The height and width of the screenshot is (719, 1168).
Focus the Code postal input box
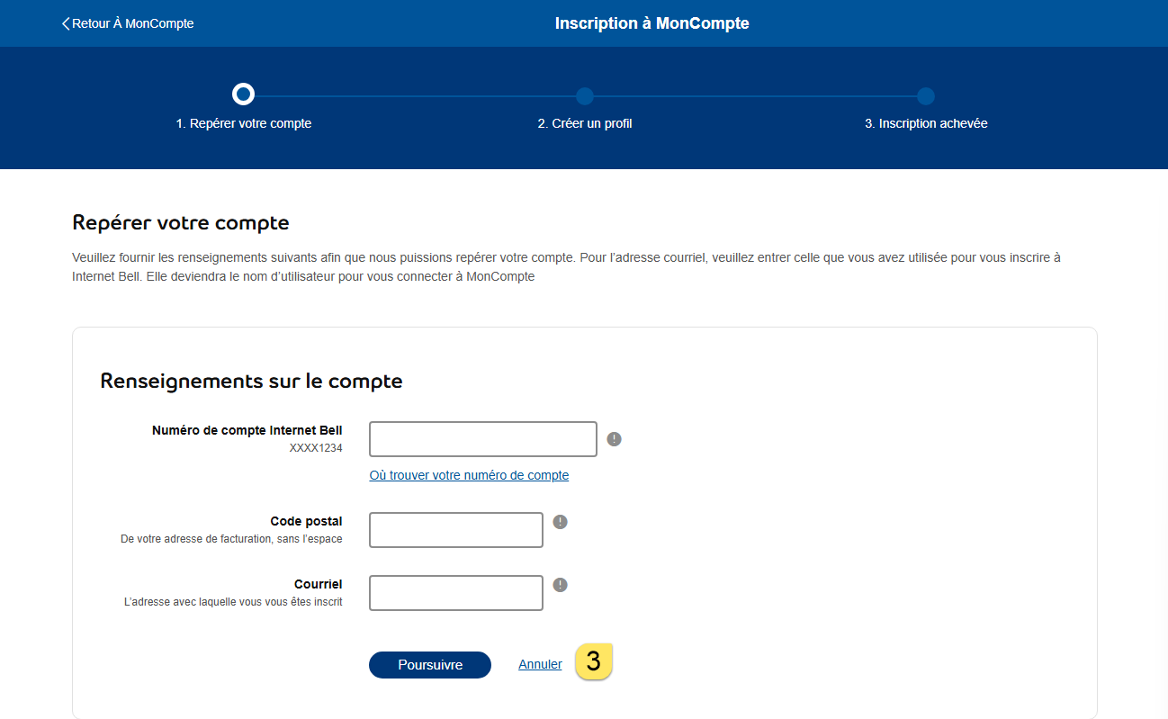pos(456,530)
